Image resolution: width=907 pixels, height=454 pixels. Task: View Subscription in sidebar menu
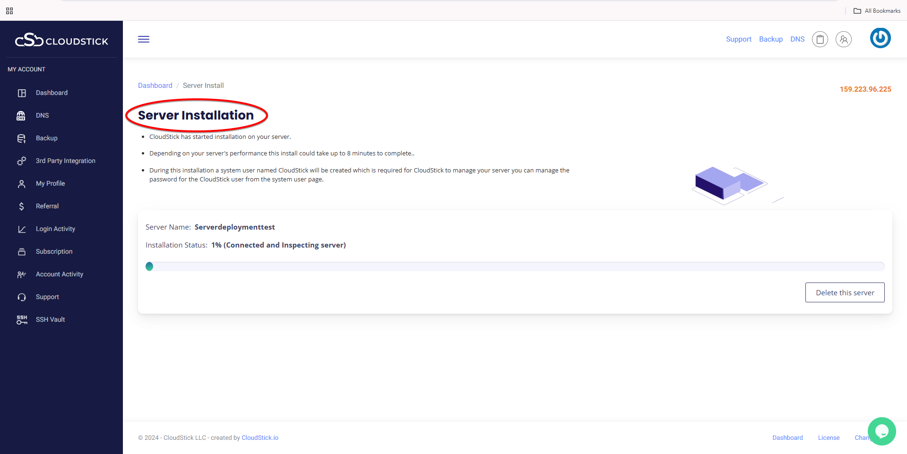pyautogui.click(x=54, y=252)
